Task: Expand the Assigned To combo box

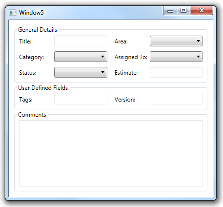Action: pyautogui.click(x=176, y=57)
